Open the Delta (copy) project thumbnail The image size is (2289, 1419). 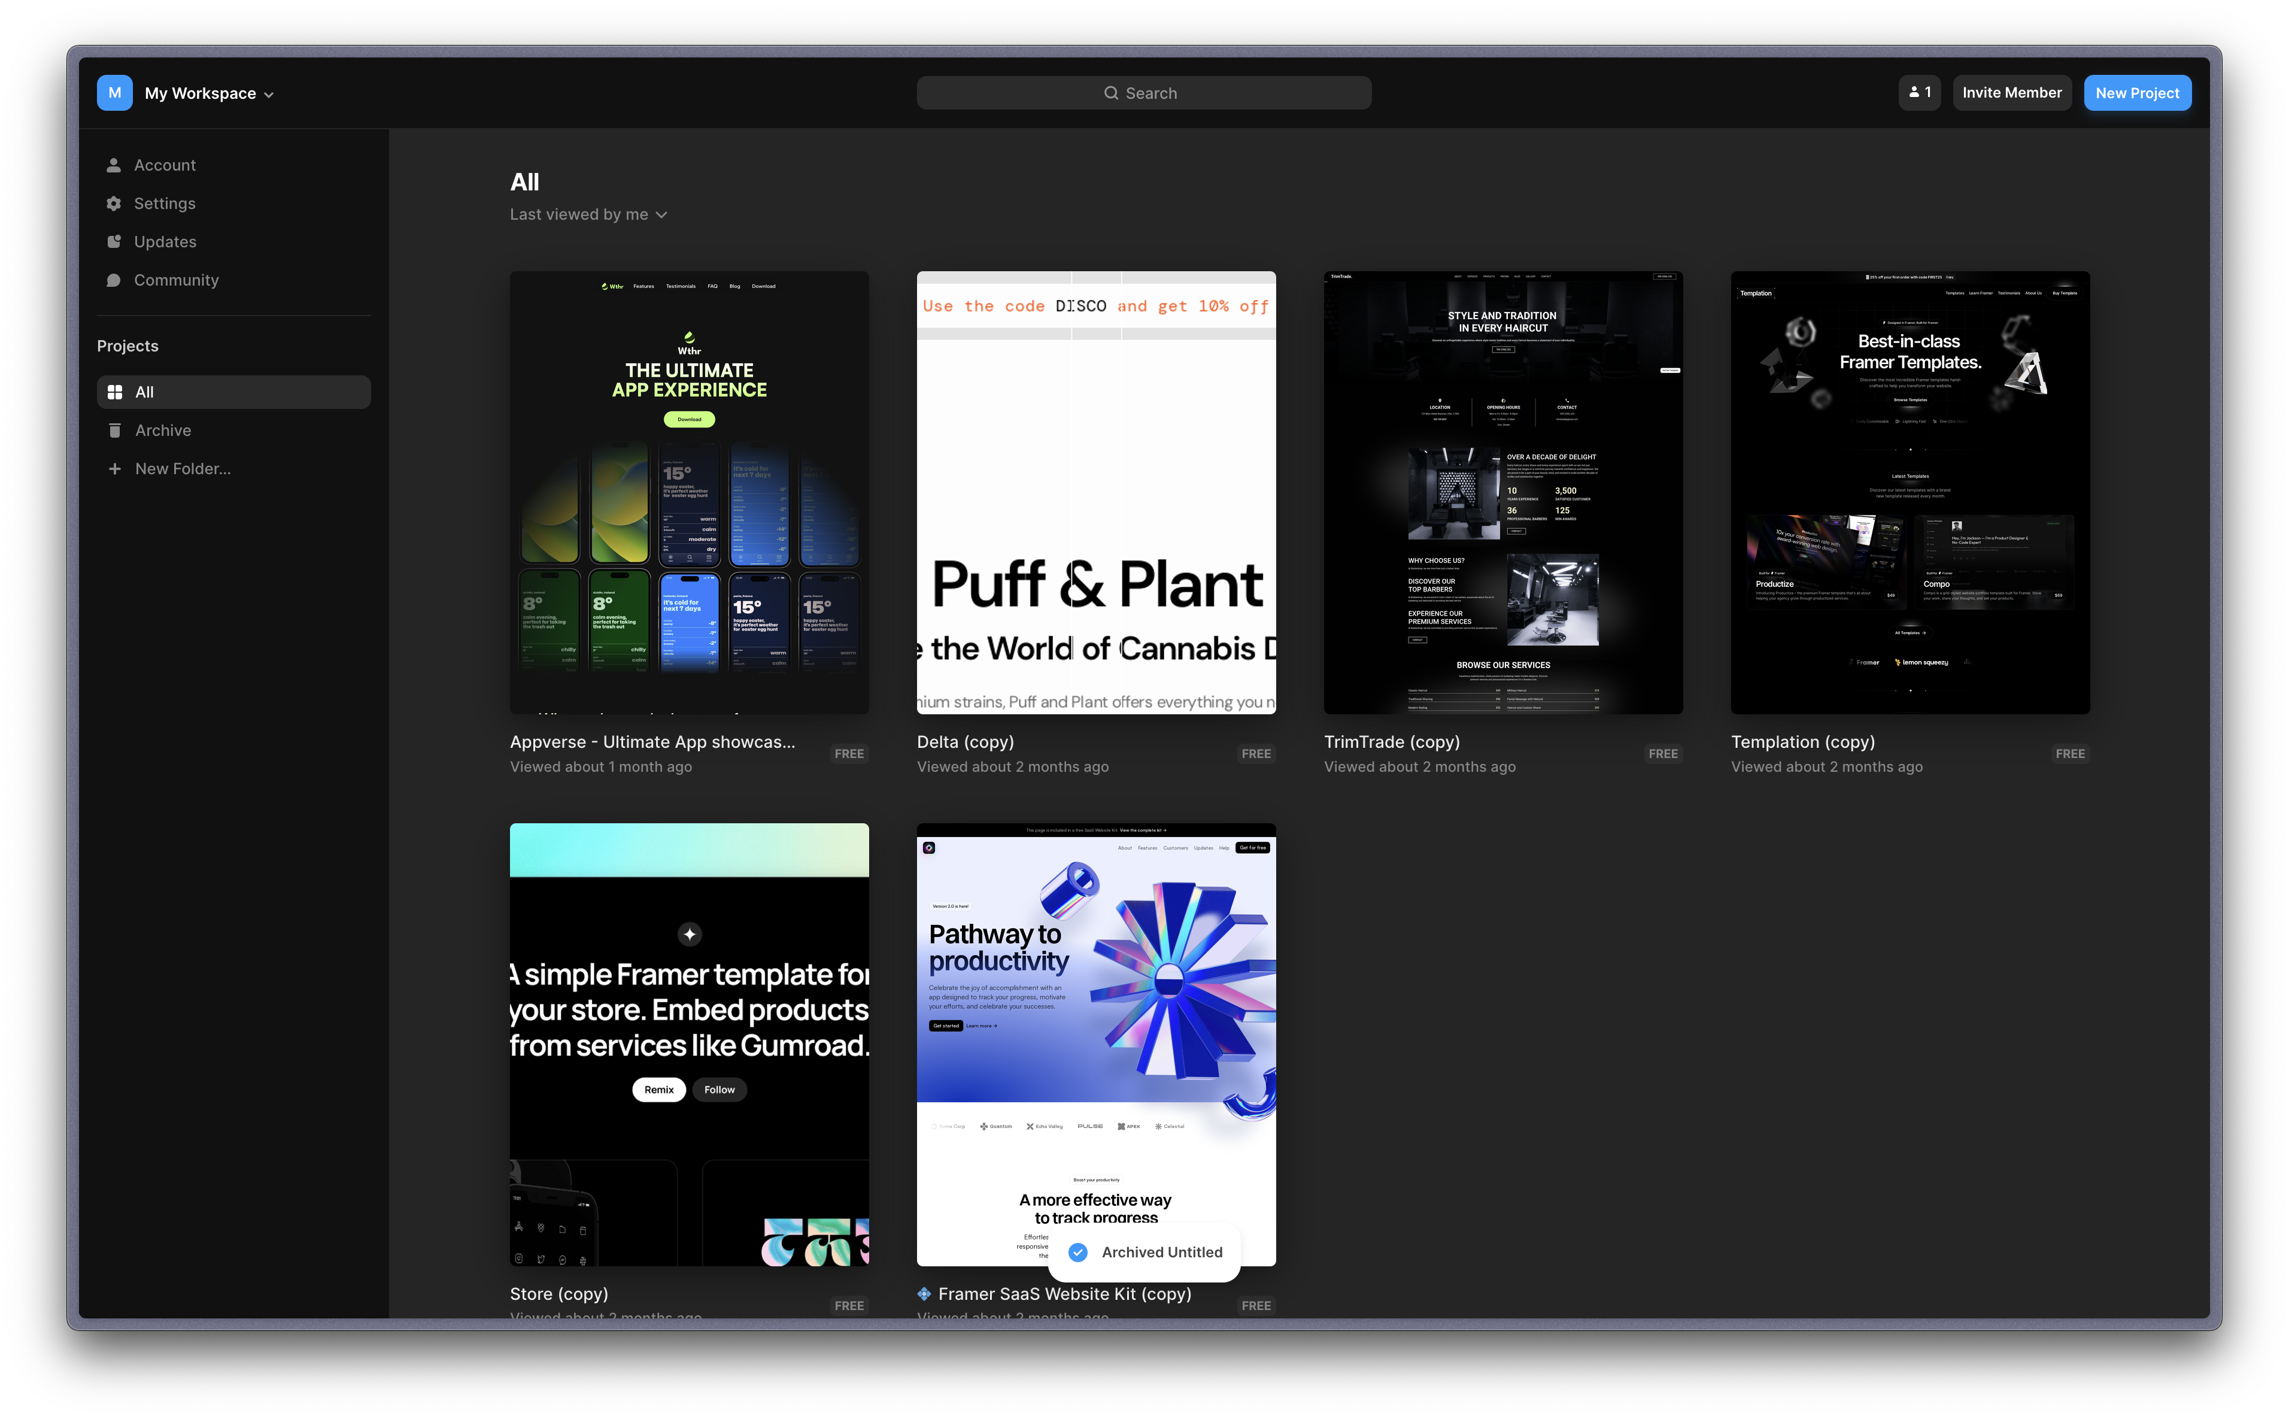1096,492
